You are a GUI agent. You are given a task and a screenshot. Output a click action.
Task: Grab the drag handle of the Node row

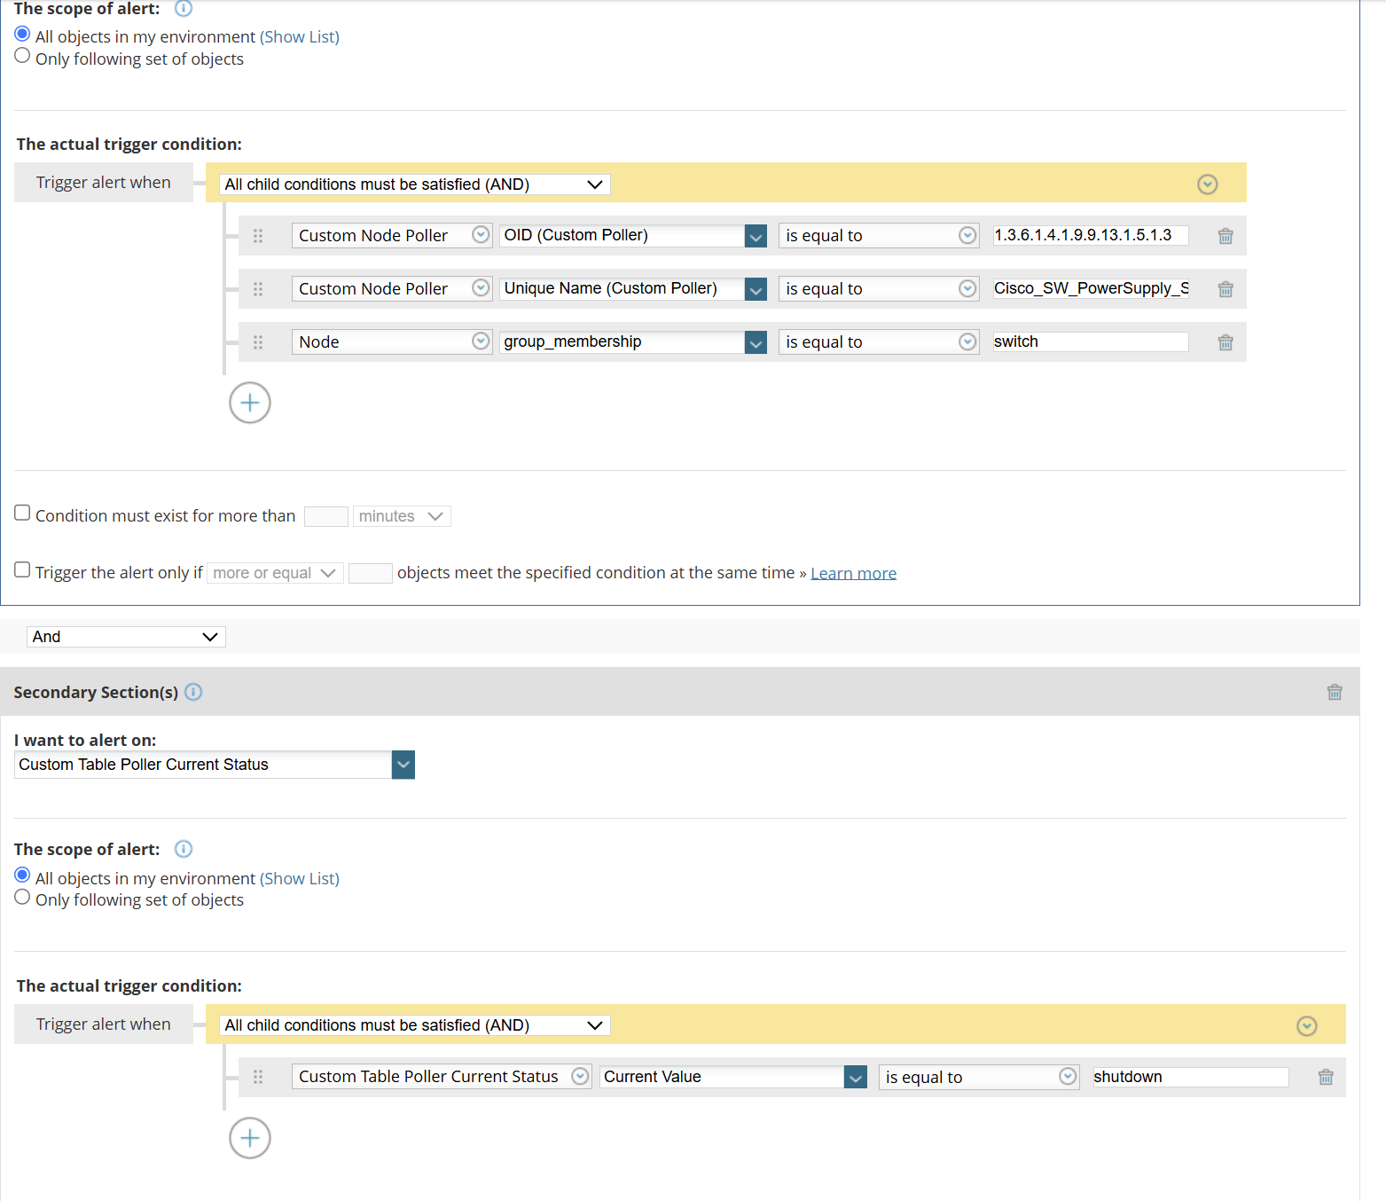pos(258,342)
